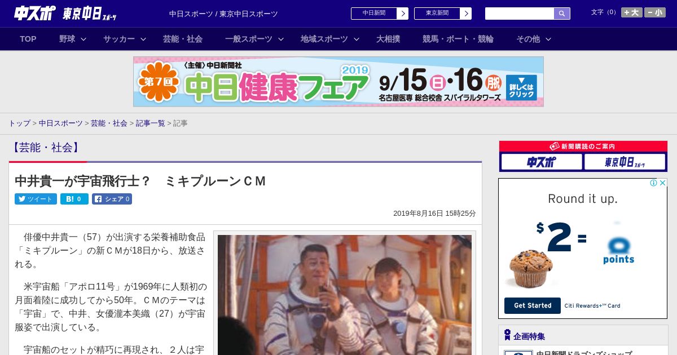Click the astronaut article photo

[x=345, y=295]
